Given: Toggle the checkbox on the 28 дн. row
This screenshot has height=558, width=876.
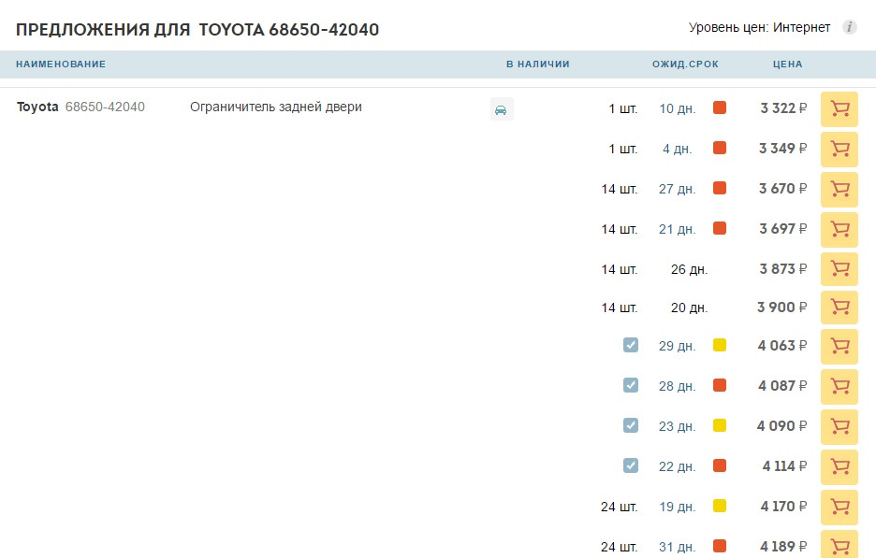Looking at the screenshot, I should (631, 385).
